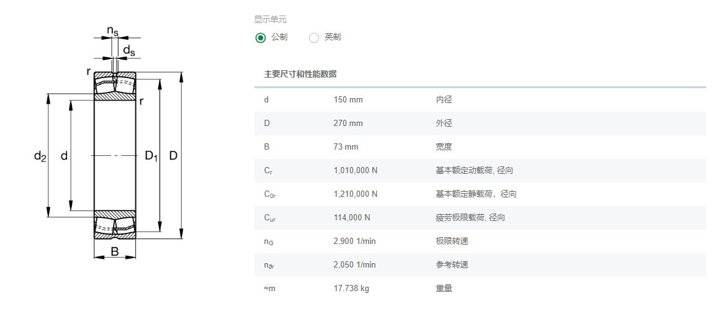Click the 150 mm inner diameter value
Viewport: 718px width, 311px height.
pyautogui.click(x=348, y=99)
